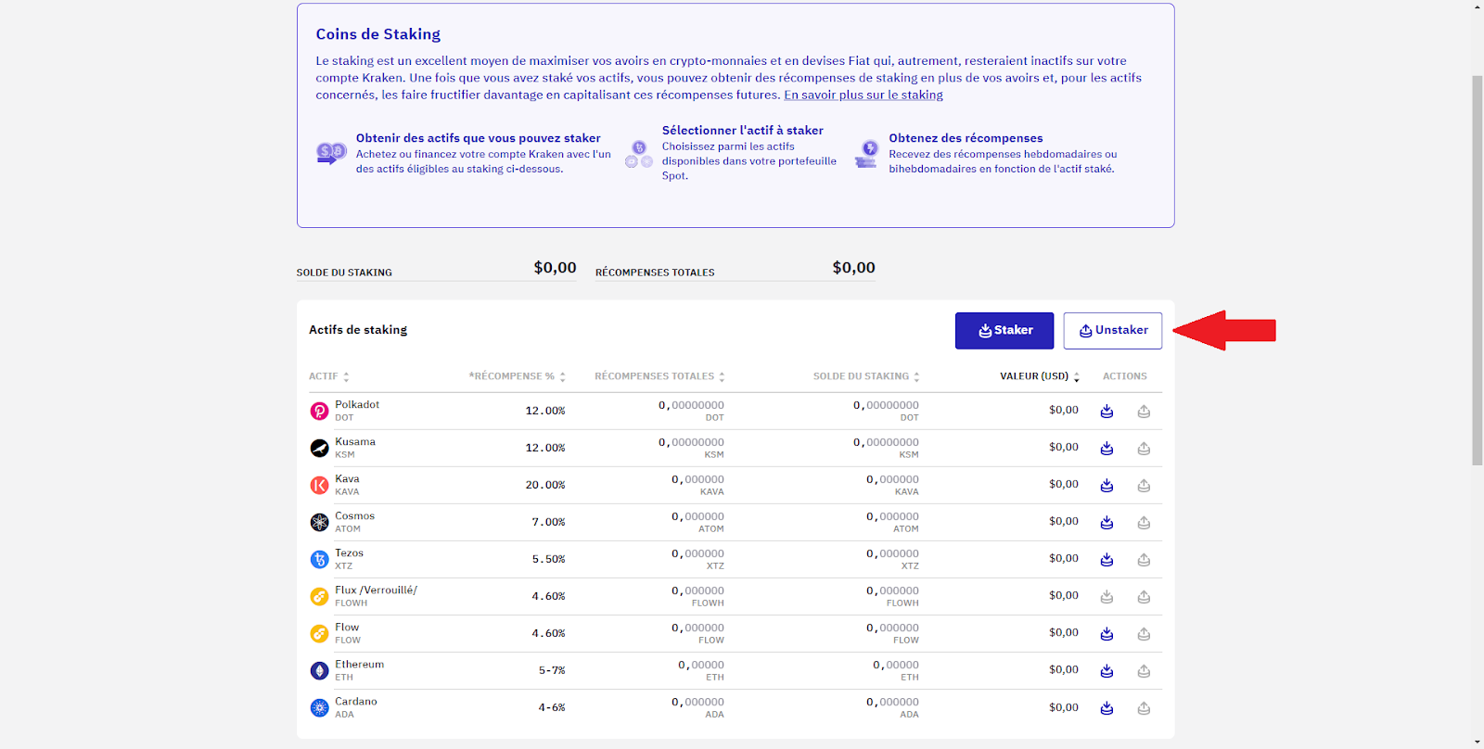Viewport: 1484px width, 749px height.
Task: Click the Kava stake icon
Action: (1107, 485)
